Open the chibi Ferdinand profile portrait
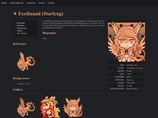 point(126,42)
